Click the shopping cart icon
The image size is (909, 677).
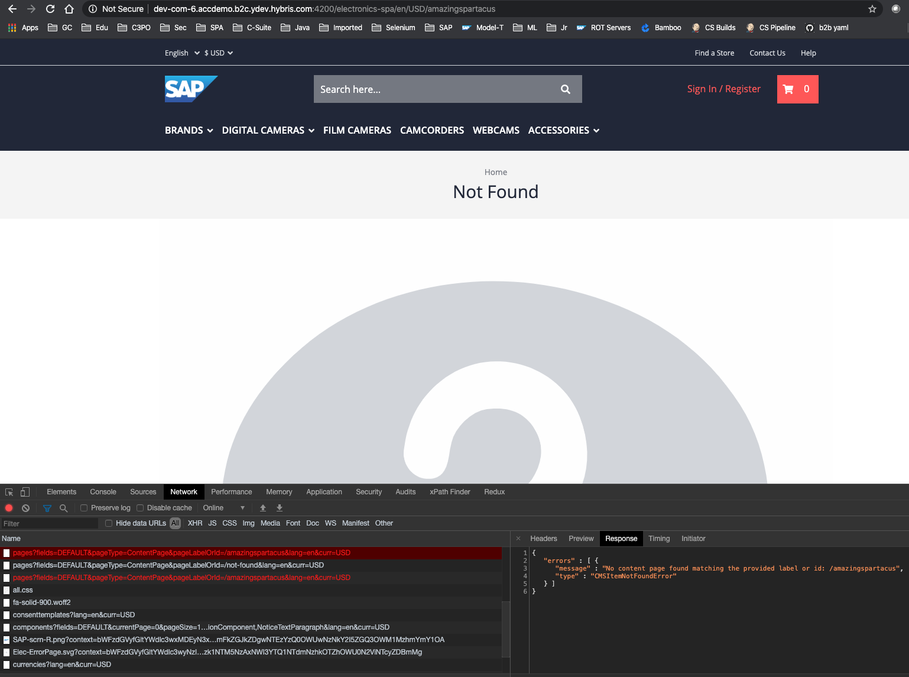(x=789, y=89)
